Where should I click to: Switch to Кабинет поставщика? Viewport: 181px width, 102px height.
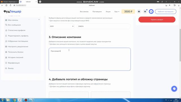point(166,12)
